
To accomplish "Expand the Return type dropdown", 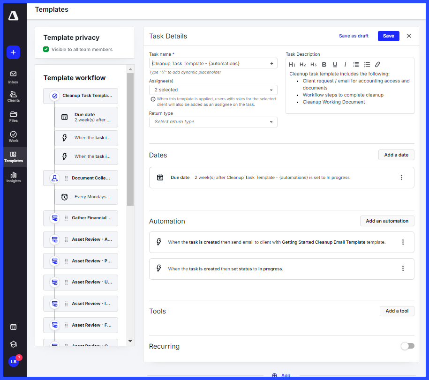I will tap(213, 122).
